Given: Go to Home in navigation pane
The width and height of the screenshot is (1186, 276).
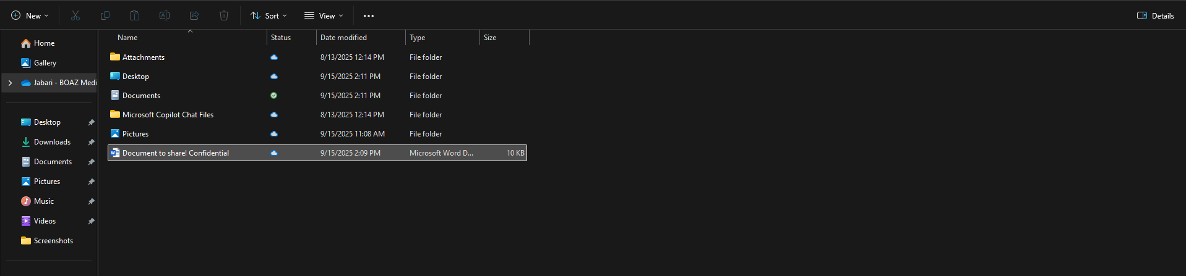Looking at the screenshot, I should click(44, 43).
